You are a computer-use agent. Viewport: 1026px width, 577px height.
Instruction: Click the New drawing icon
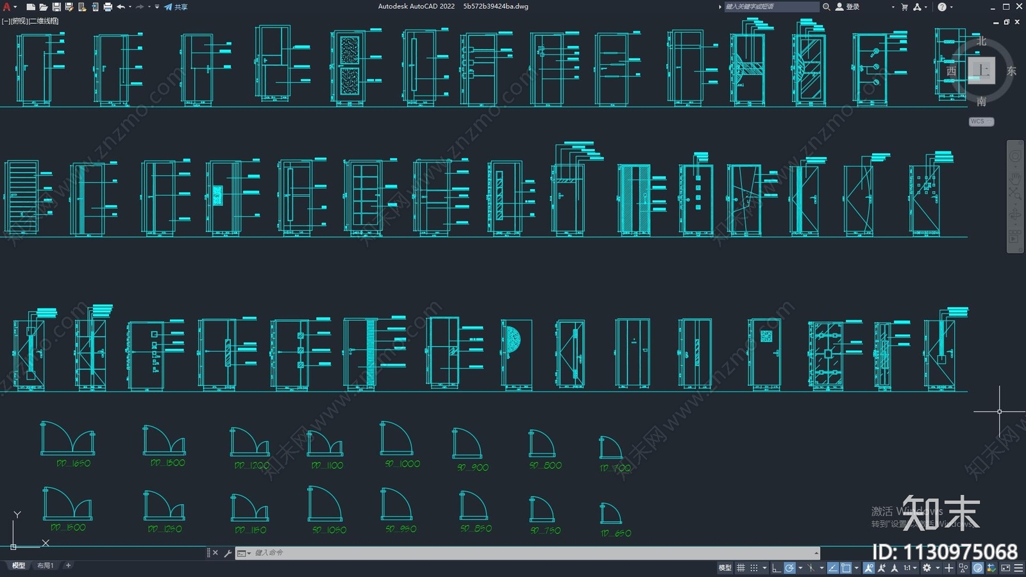pos(30,7)
